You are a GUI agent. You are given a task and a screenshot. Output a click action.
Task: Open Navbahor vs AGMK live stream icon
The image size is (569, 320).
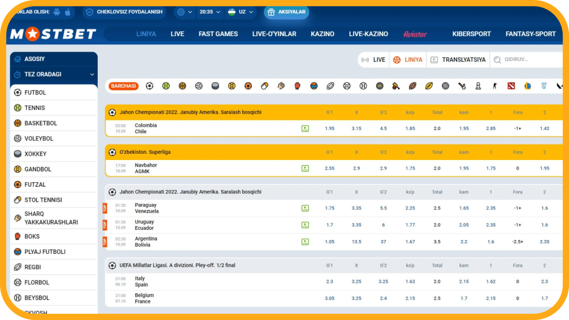pyautogui.click(x=305, y=168)
